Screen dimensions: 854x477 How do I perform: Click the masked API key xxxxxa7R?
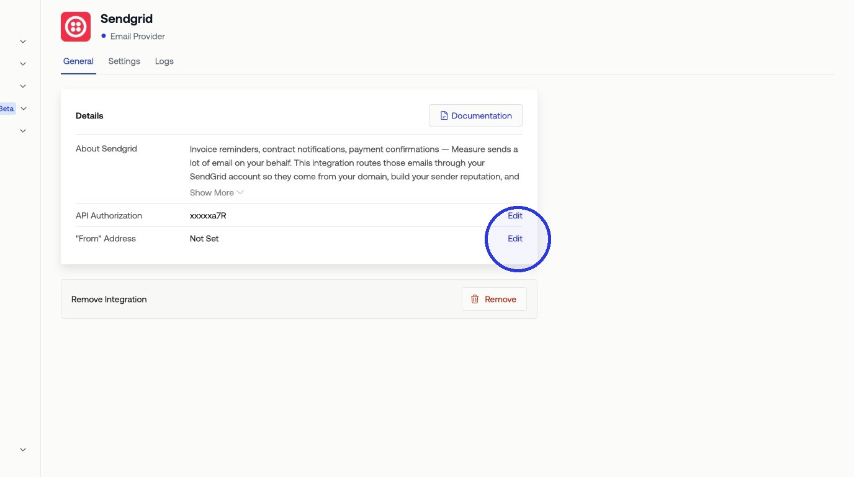208,215
